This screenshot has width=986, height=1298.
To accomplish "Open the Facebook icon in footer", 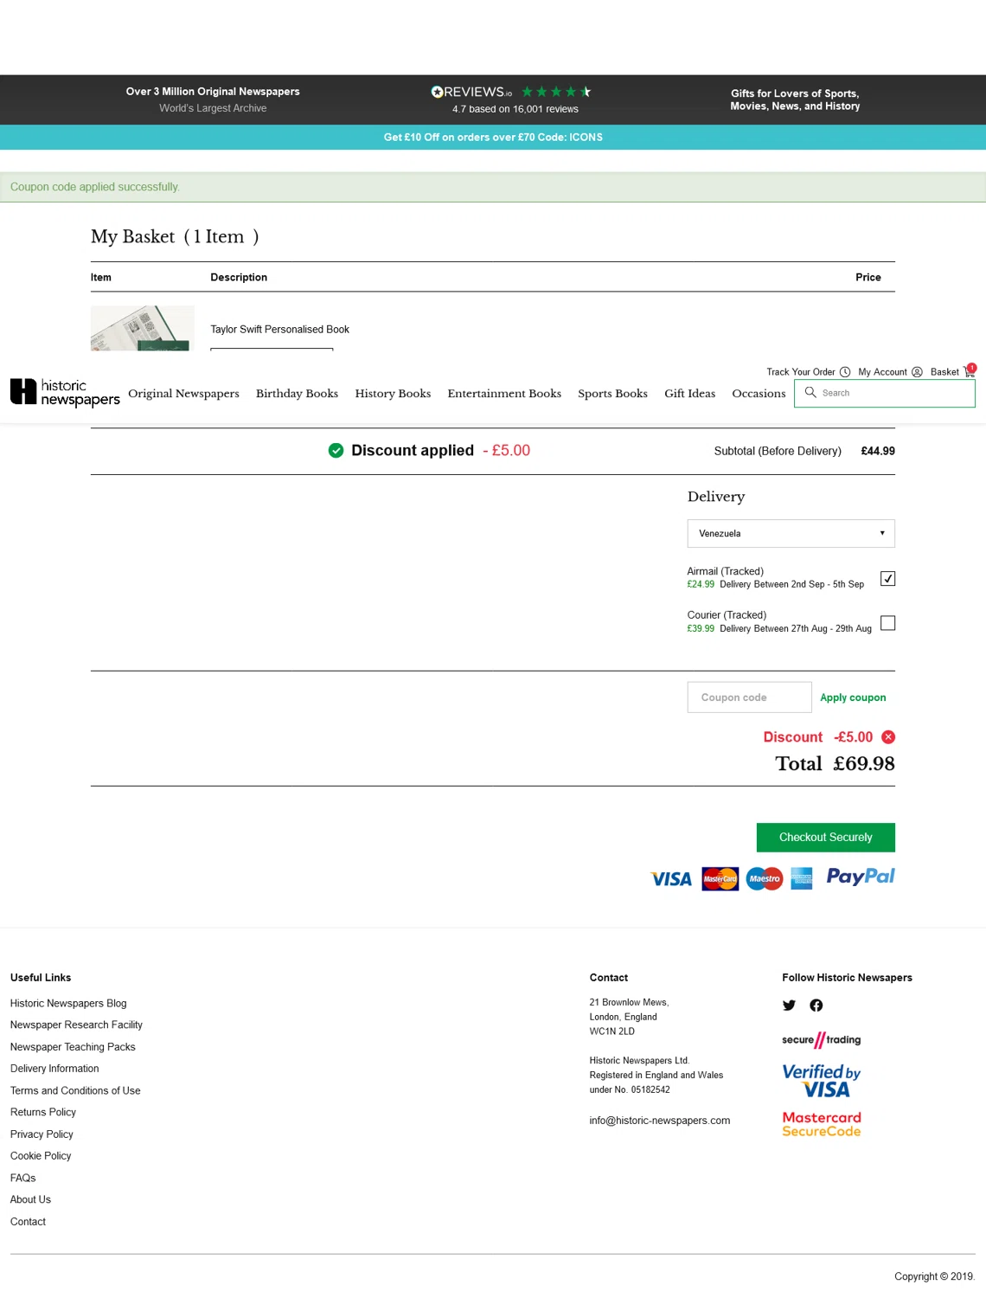I will (816, 1006).
